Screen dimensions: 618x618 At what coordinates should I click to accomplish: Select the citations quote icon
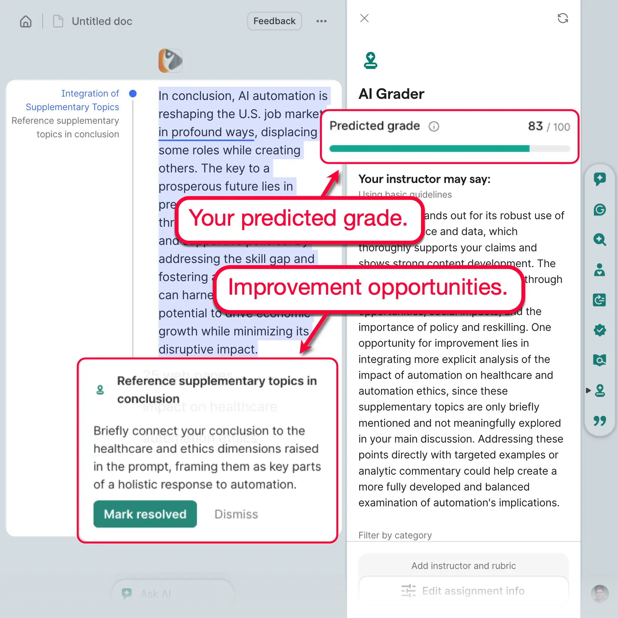tap(600, 421)
